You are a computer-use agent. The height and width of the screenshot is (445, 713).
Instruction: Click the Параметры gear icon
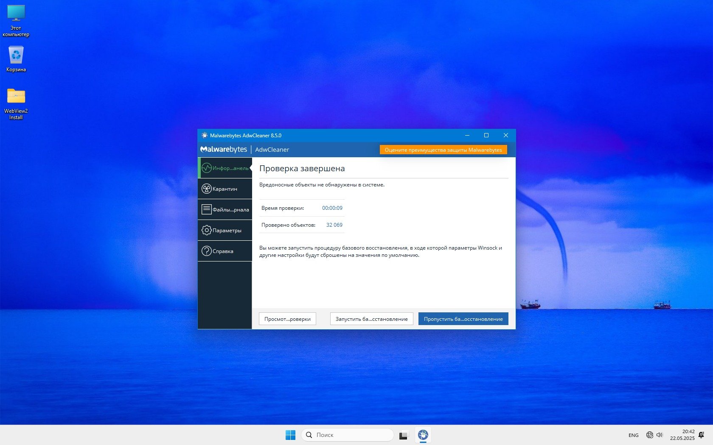(207, 230)
